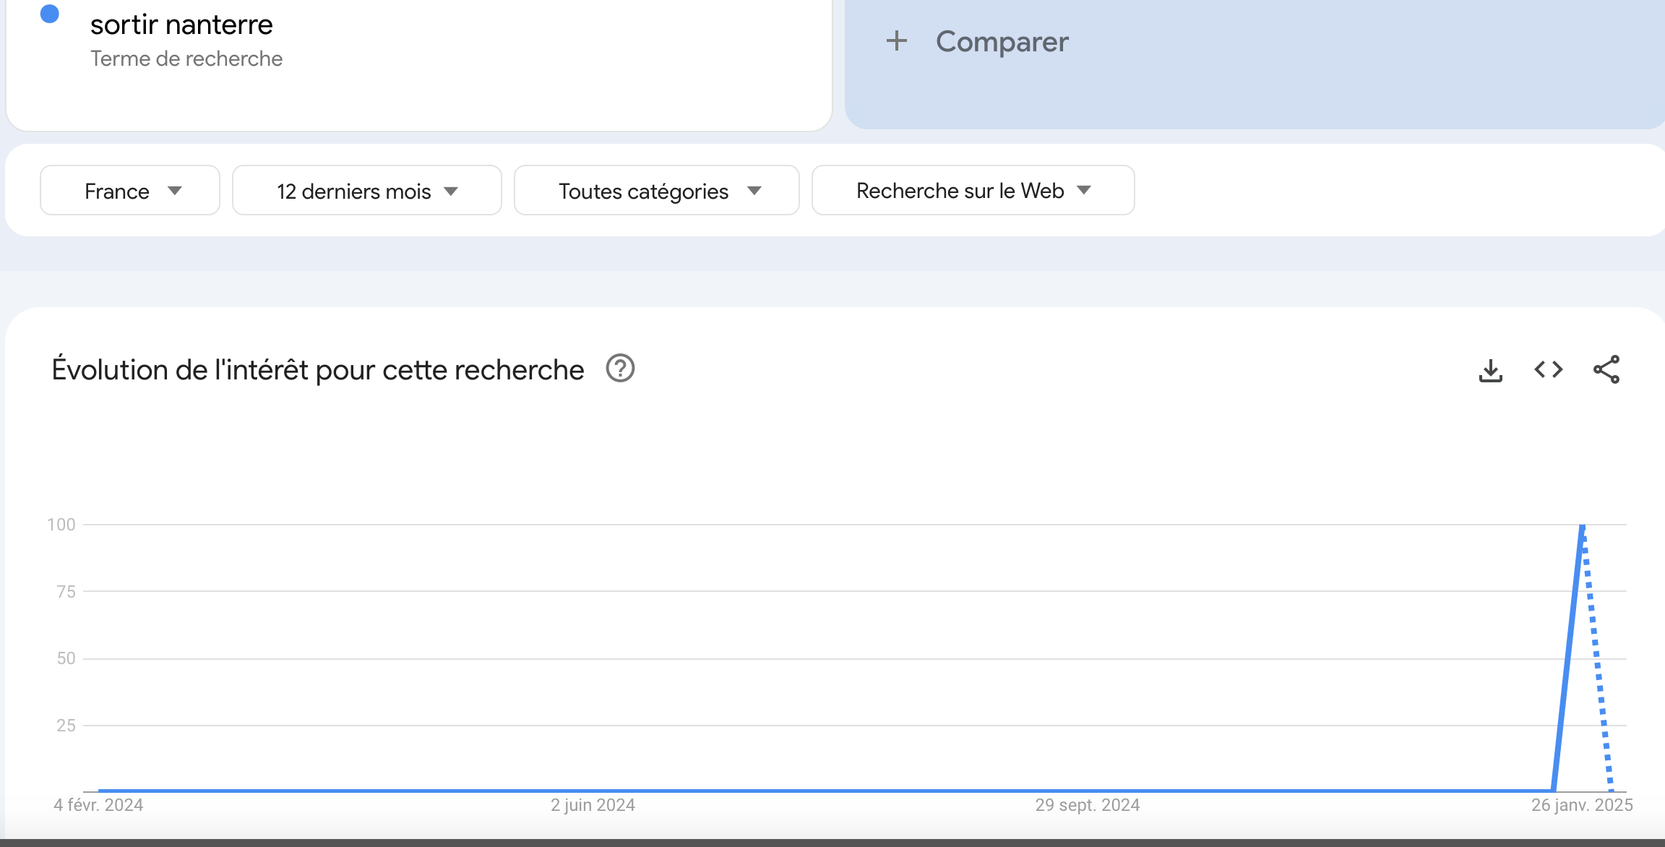Open the France region dropdown

click(x=130, y=191)
